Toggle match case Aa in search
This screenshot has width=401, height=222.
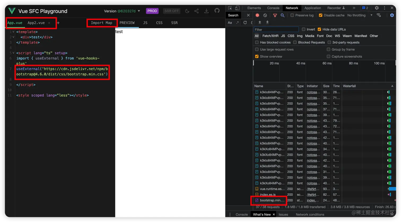[230, 22]
